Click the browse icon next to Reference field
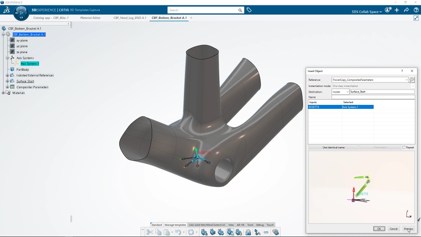The height and width of the screenshot is (237, 421). click(x=412, y=79)
